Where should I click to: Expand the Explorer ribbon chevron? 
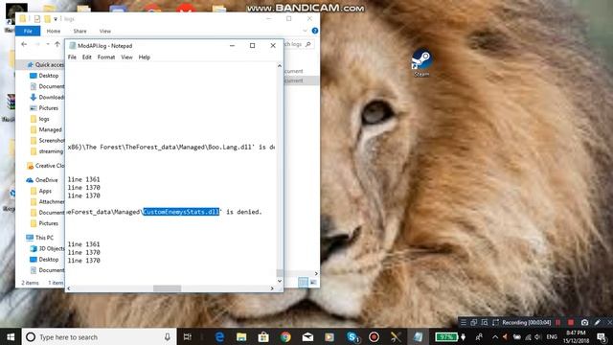pos(305,31)
